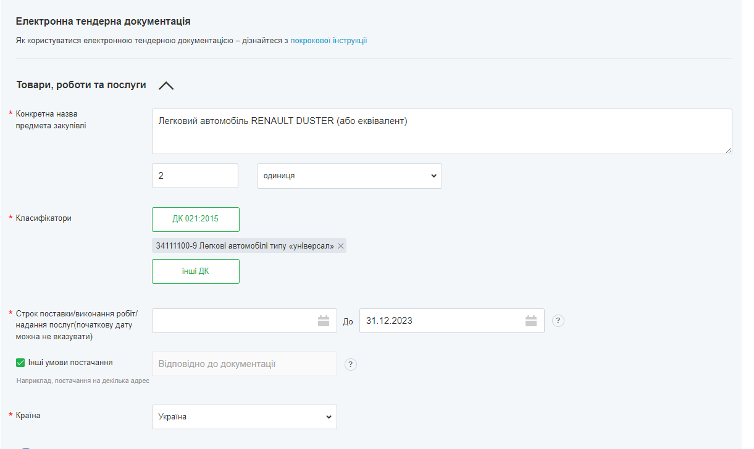Click the end date field 31.12.2023
Viewport: 754px width, 449px height.
pos(452,321)
